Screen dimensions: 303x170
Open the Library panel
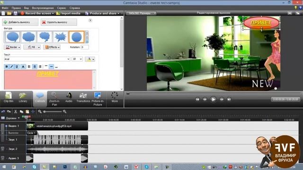pyautogui.click(x=23, y=97)
